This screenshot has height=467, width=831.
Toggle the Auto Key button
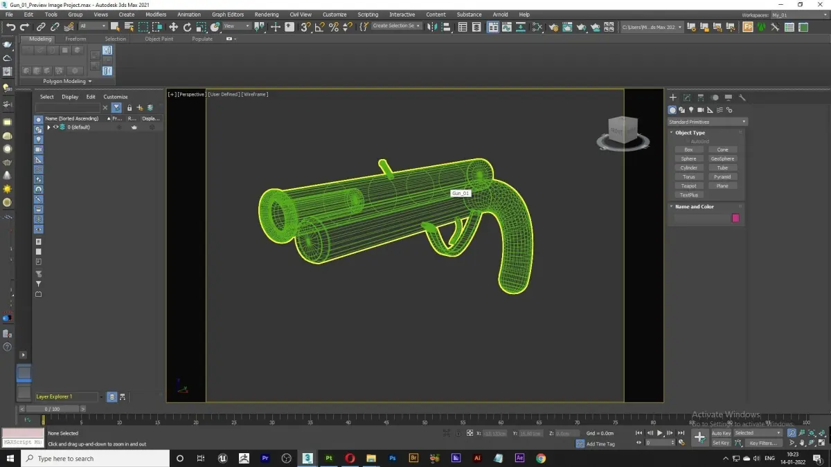[x=721, y=433]
